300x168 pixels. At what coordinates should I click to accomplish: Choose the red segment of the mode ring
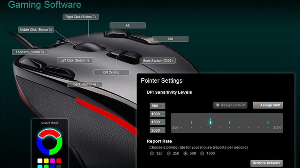pyautogui.click(x=49, y=133)
